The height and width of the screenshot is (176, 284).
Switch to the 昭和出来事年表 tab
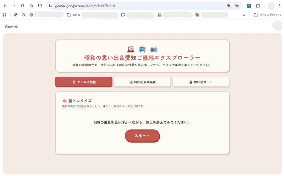(x=142, y=82)
